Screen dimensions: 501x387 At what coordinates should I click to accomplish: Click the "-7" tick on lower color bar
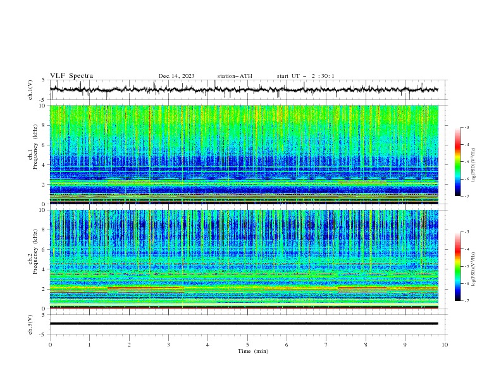coord(467,301)
